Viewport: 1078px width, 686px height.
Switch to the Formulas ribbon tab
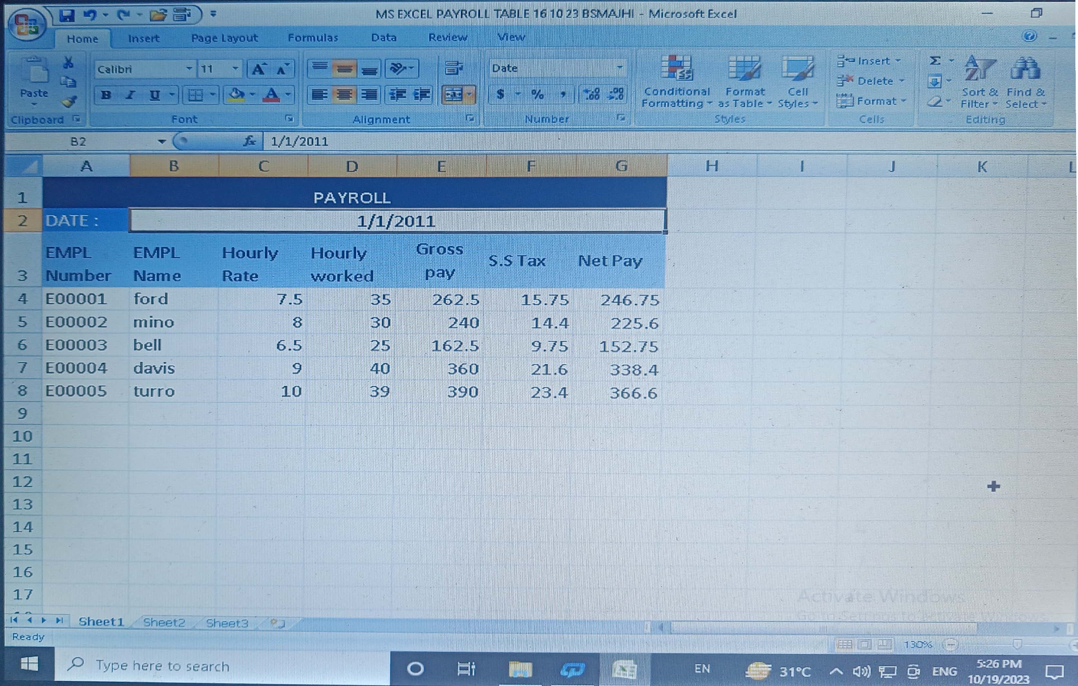(x=312, y=38)
